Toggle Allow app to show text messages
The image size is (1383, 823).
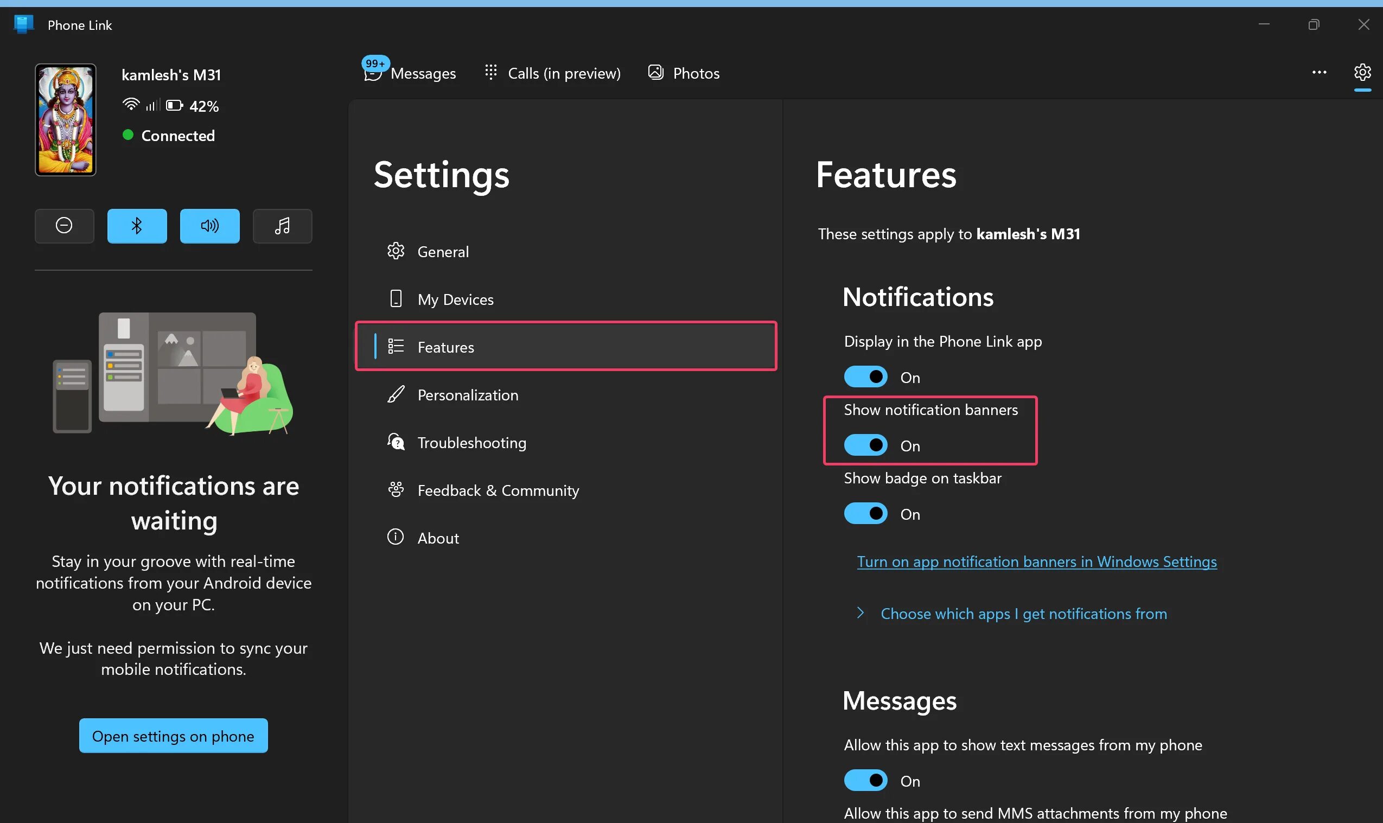click(x=865, y=780)
